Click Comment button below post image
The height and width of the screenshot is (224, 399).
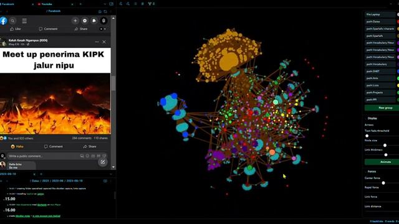53,147
